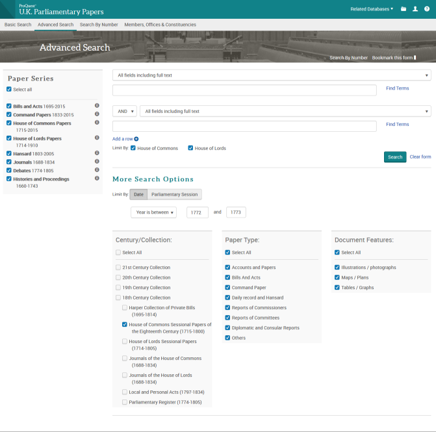Expand the Related Databases menu
This screenshot has width=436, height=432.
click(372, 9)
